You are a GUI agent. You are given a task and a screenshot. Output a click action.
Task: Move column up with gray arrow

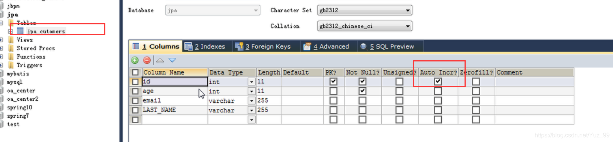coord(160,60)
